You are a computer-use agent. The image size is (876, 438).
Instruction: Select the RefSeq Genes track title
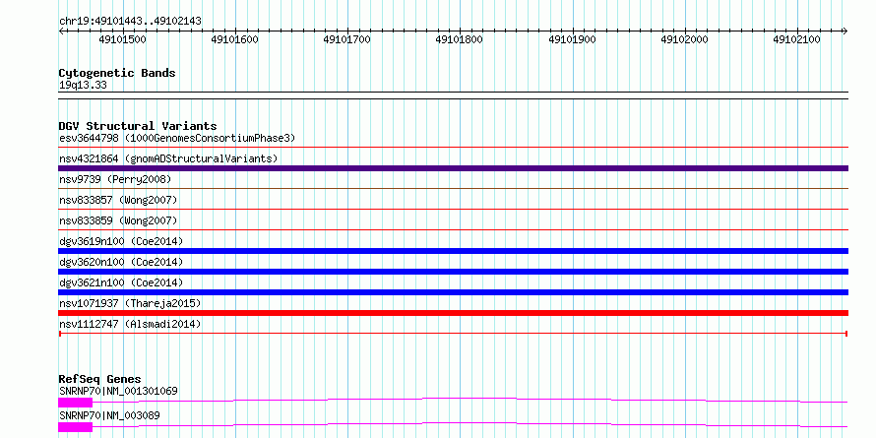[x=99, y=379]
